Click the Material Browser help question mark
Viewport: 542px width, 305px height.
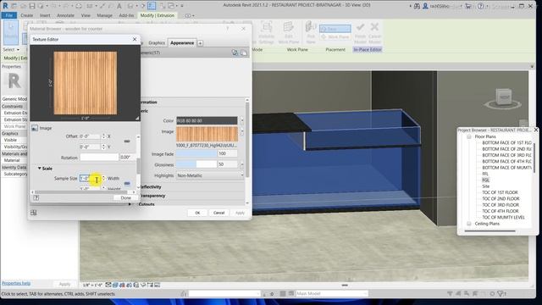[x=228, y=29]
